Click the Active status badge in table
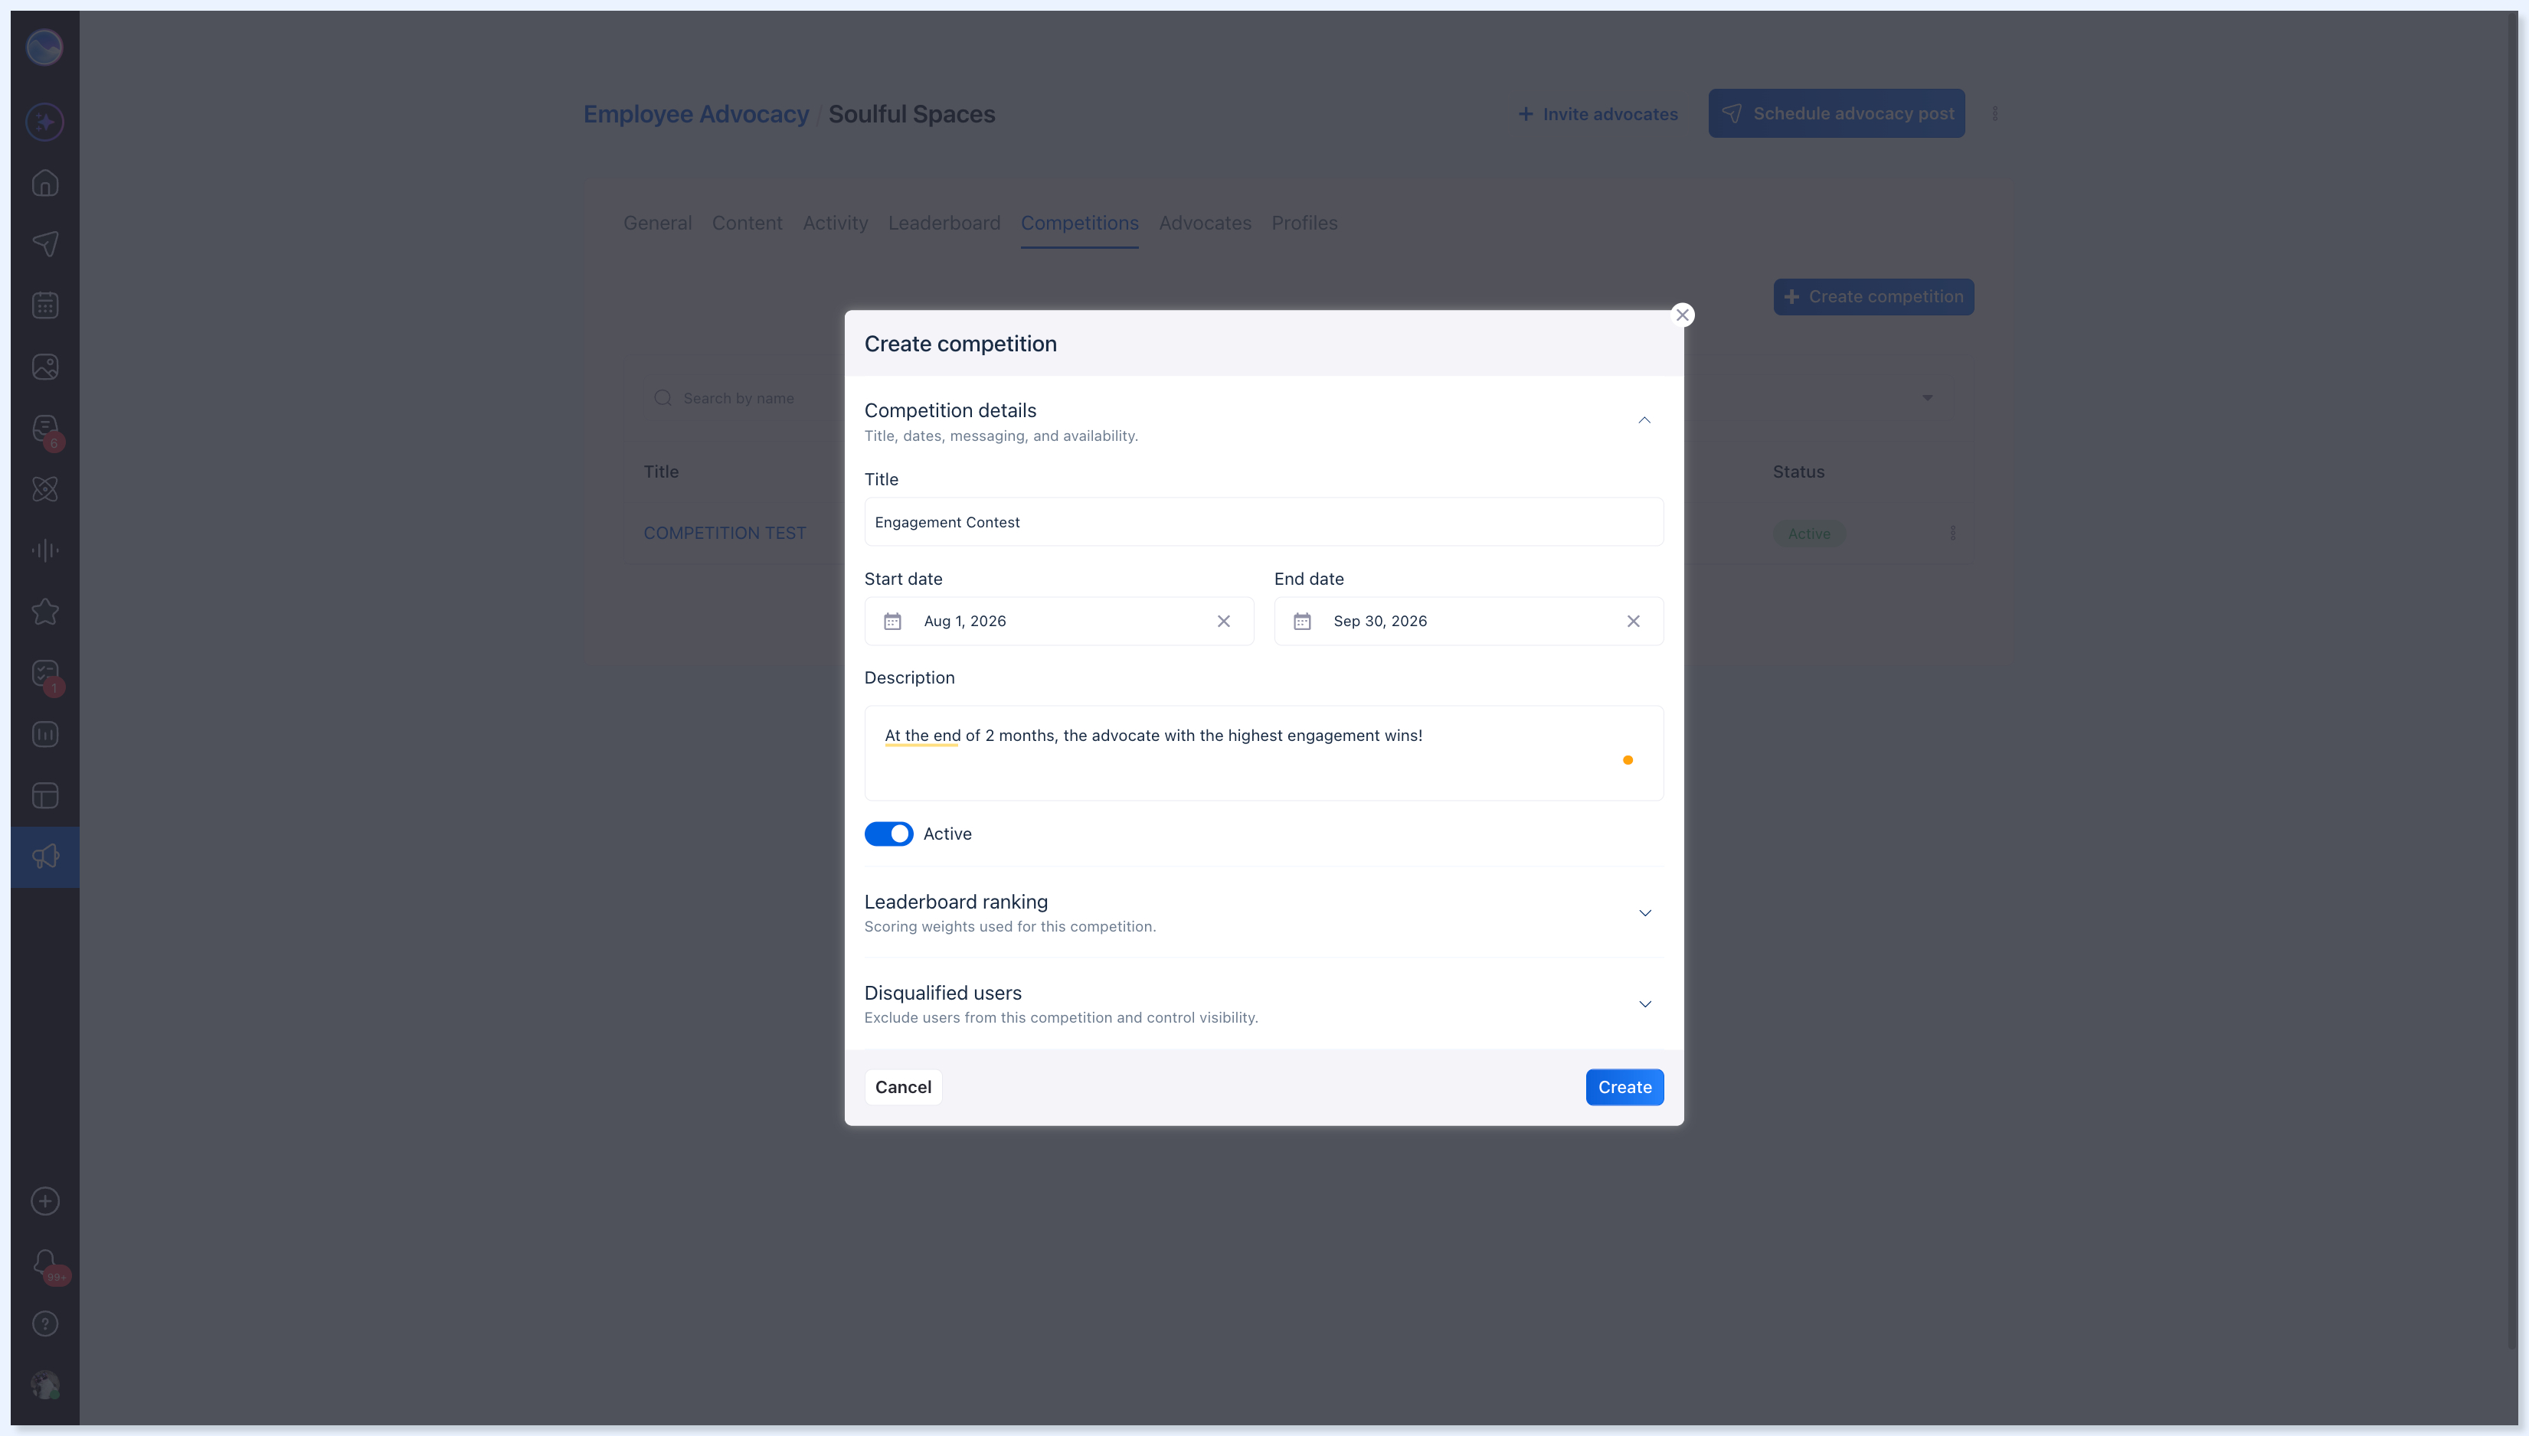2529x1436 pixels. click(x=1809, y=534)
